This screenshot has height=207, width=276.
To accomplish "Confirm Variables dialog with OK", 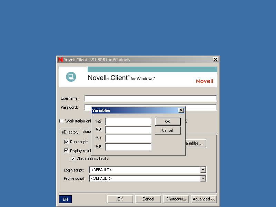I will [168, 121].
